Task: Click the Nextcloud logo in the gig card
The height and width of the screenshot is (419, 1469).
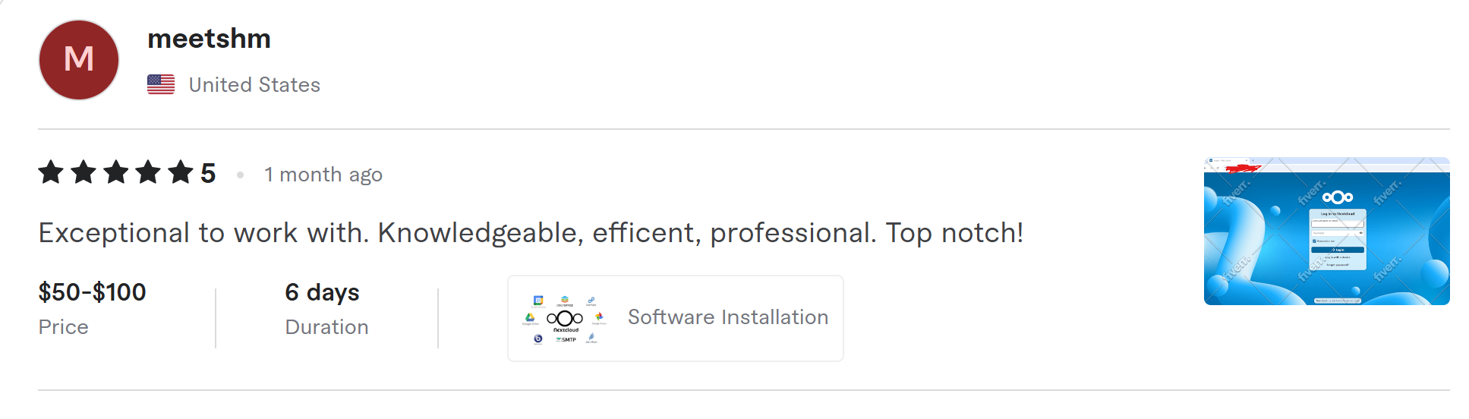Action: [565, 319]
